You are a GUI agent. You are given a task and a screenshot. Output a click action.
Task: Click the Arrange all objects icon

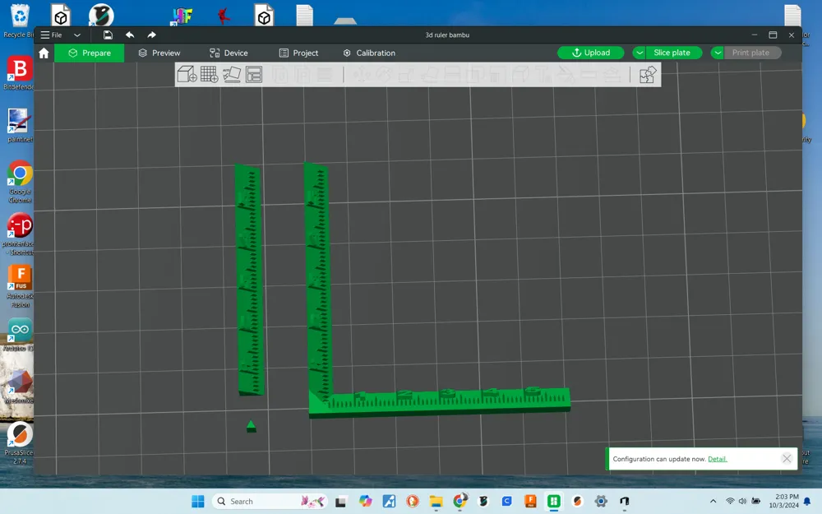click(254, 75)
